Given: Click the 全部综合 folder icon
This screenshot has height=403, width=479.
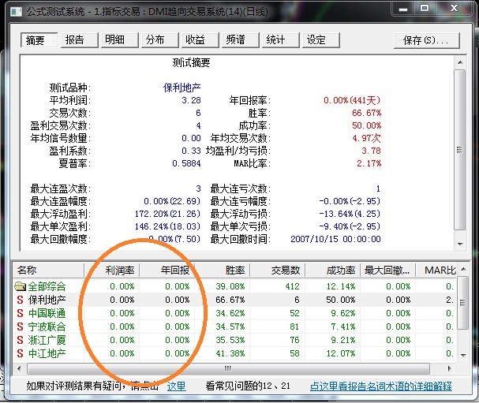Looking at the screenshot, I should 21,286.
